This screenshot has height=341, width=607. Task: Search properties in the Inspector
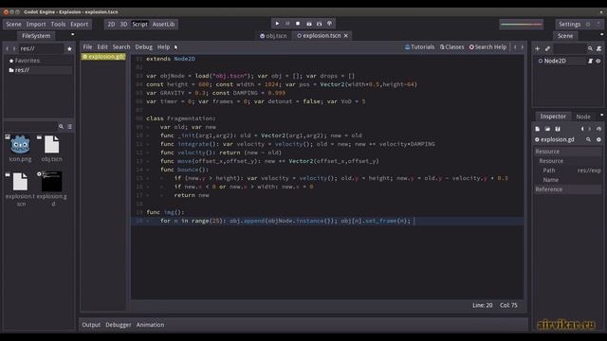588,139
